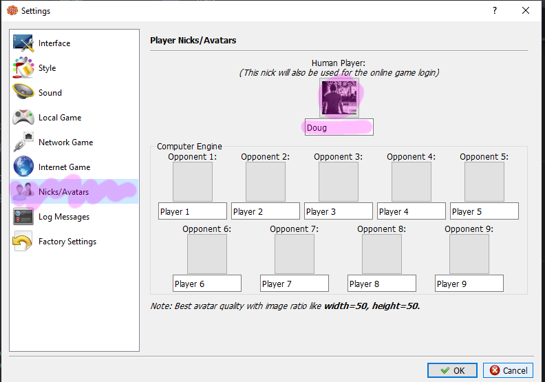The height and width of the screenshot is (382, 545).
Task: Select the Style paint palette icon
Action: (x=23, y=68)
